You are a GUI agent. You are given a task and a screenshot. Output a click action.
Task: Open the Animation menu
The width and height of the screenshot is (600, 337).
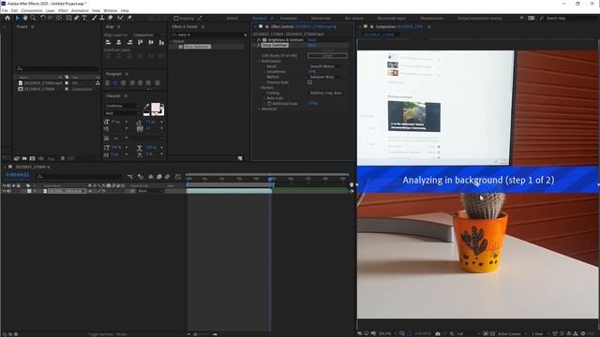tap(80, 10)
